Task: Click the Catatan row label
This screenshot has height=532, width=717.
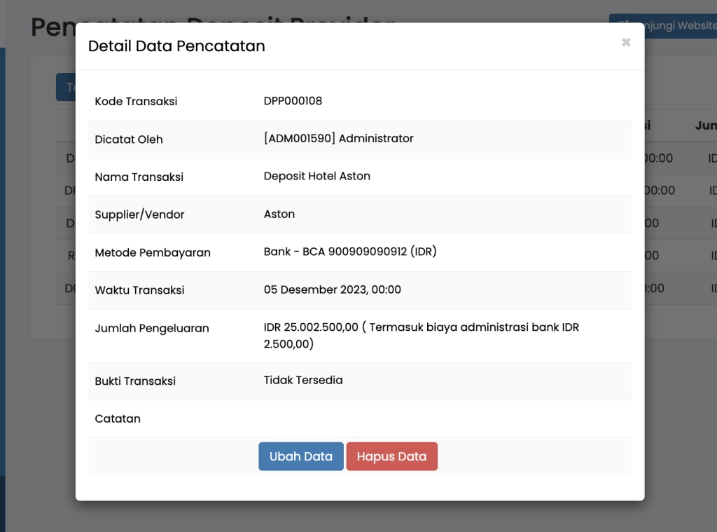Action: (118, 419)
